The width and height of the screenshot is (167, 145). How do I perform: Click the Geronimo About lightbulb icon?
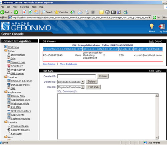[x=152, y=26]
